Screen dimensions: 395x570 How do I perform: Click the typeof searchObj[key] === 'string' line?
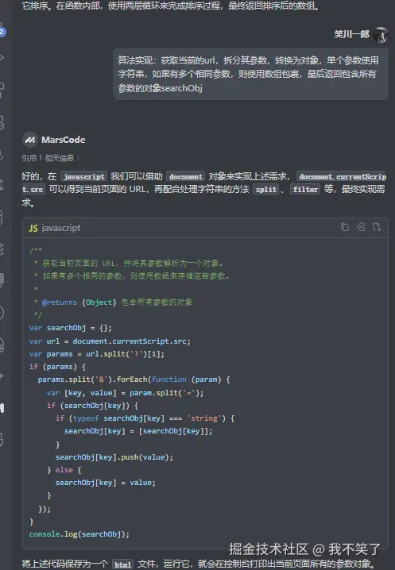(145, 418)
